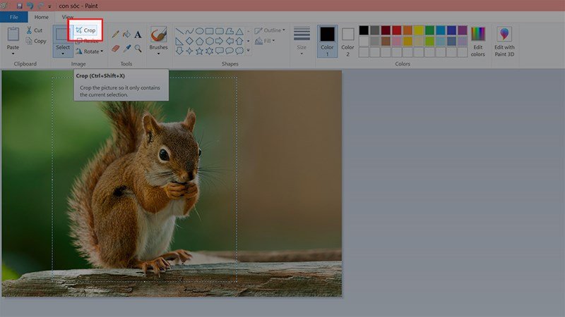Click Edit with Paint 3D
565x317 pixels.
pos(504,41)
